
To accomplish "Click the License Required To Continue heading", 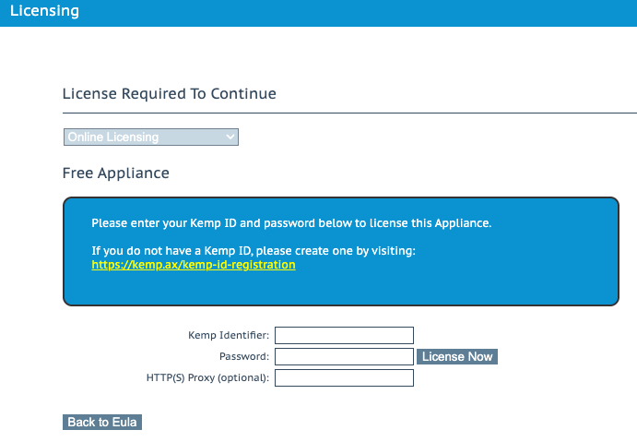I will [x=169, y=94].
